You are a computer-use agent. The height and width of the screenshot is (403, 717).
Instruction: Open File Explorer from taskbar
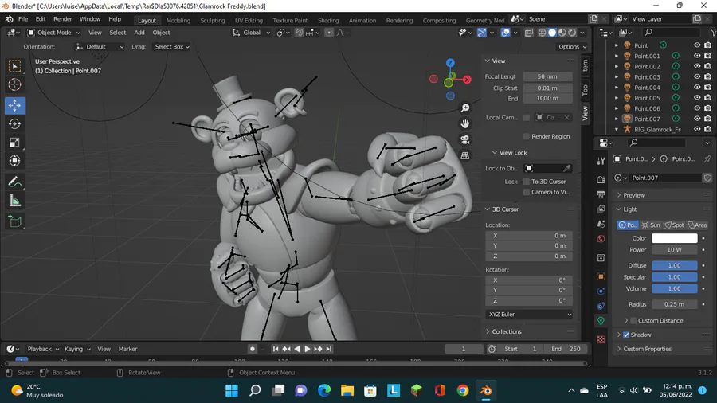pyautogui.click(x=347, y=391)
